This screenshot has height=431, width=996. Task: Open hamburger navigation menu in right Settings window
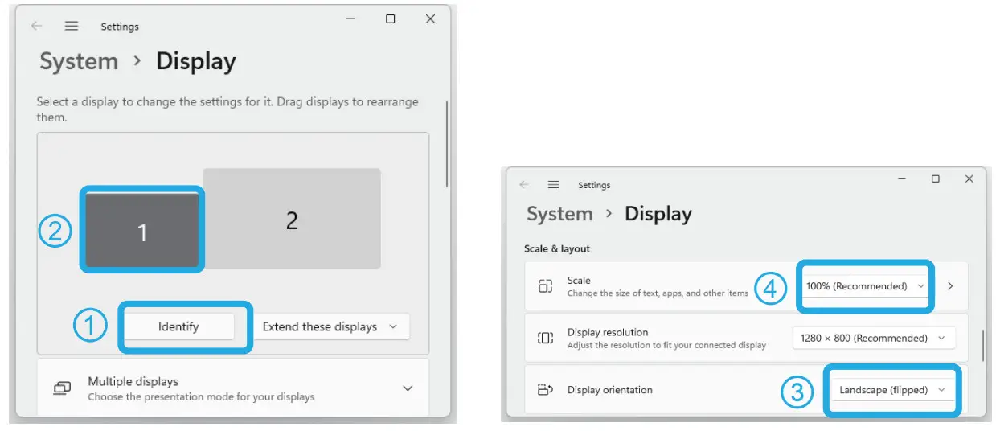tap(553, 185)
